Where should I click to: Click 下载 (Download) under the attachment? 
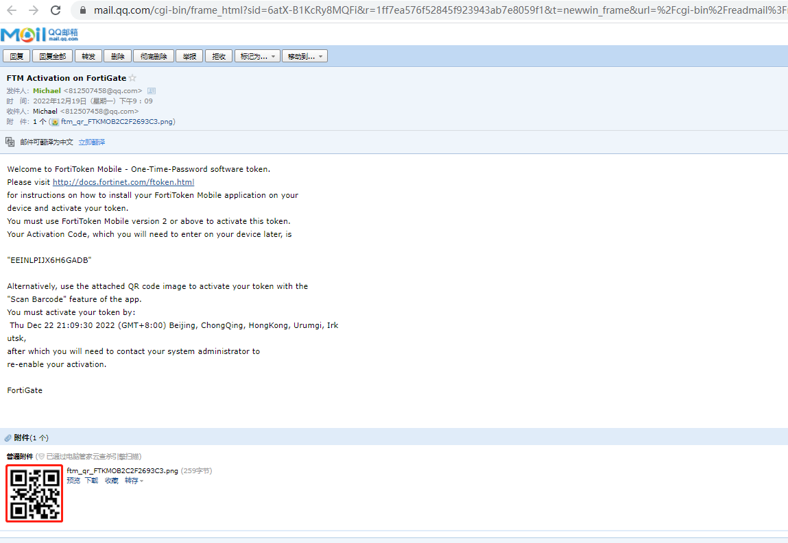pyautogui.click(x=91, y=481)
